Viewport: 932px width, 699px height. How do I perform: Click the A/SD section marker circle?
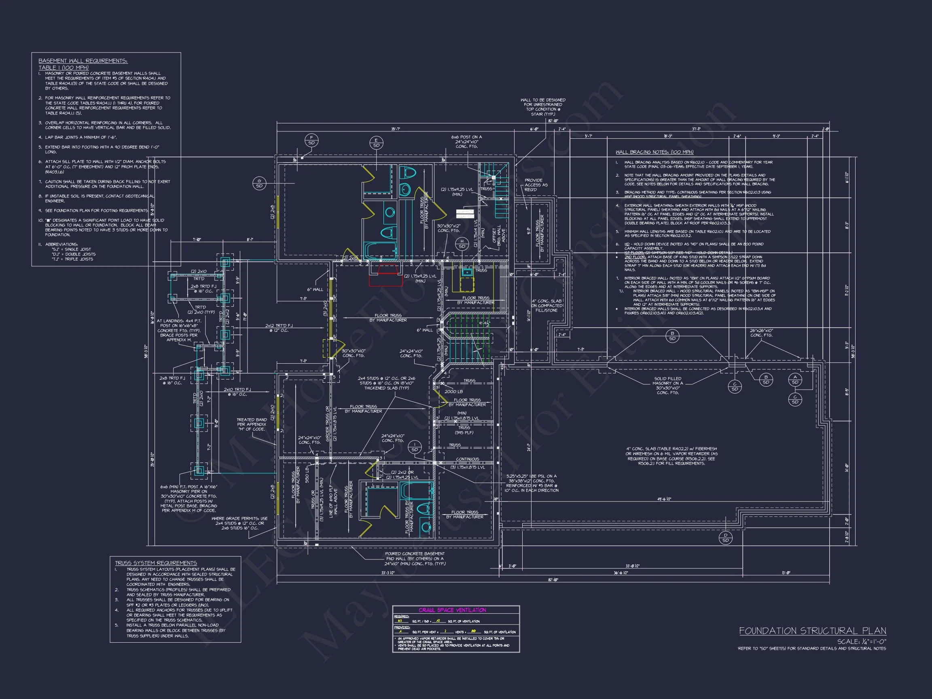tap(795, 379)
